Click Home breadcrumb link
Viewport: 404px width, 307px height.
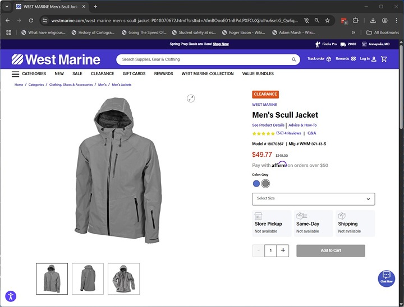pos(19,85)
